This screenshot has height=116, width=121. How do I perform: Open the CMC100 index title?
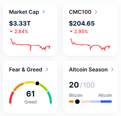[x=80, y=12]
